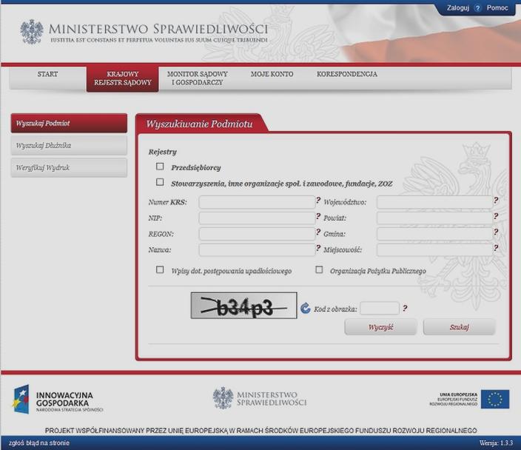Click help question mark next to Gmina field
The image size is (521, 450).
[x=496, y=232]
